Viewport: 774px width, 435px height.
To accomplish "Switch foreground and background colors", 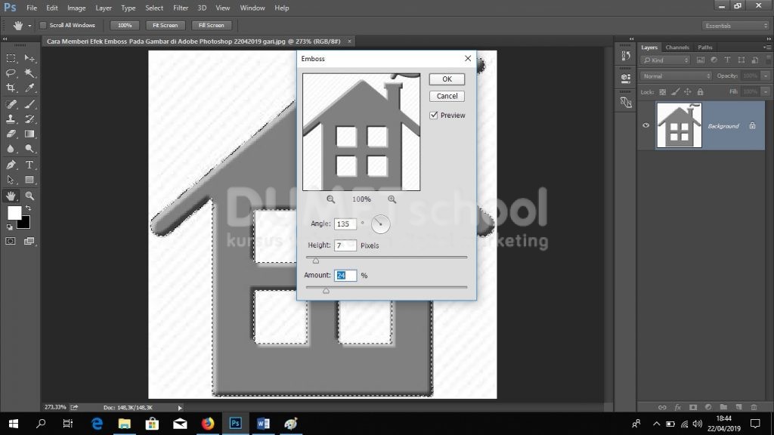I will [29, 208].
